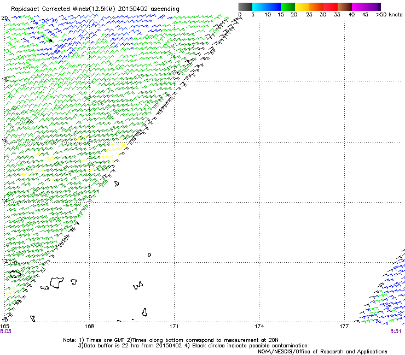The height and width of the screenshot is (355, 405).
Task: Click the island outline near 10.3N 170E
Action: tap(144, 312)
